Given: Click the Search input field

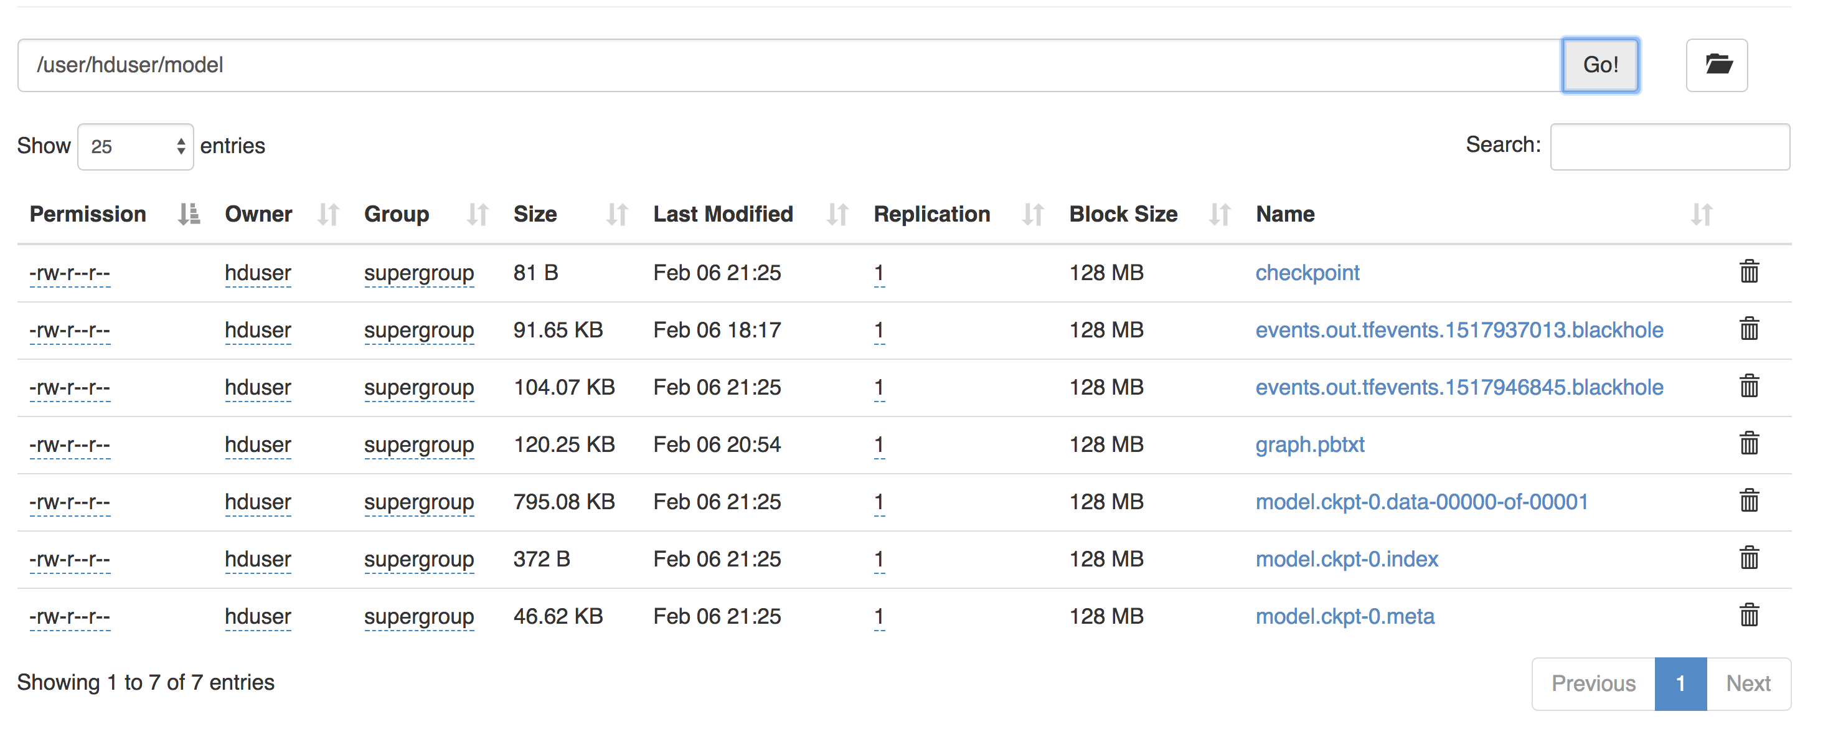Looking at the screenshot, I should pos(1670,146).
